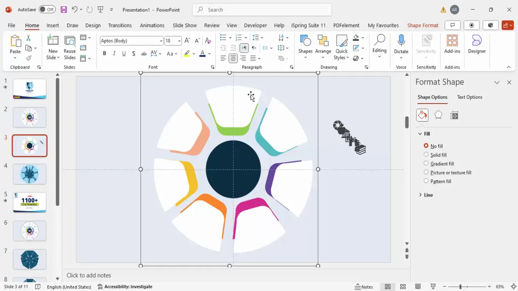Switch to the Insert tab
Image resolution: width=518 pixels, height=291 pixels.
point(53,25)
